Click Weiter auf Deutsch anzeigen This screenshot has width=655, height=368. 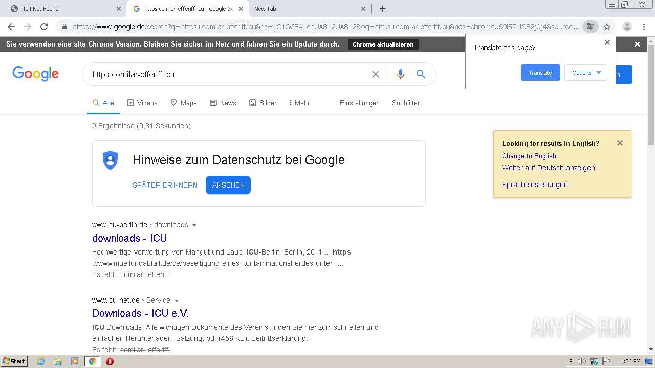click(x=549, y=168)
